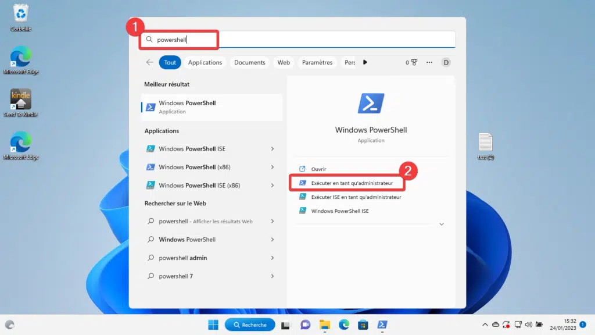Screen dimensions: 595x335
Task: Expand the Windows PowerShell (x86) chevron
Action: click(x=273, y=167)
